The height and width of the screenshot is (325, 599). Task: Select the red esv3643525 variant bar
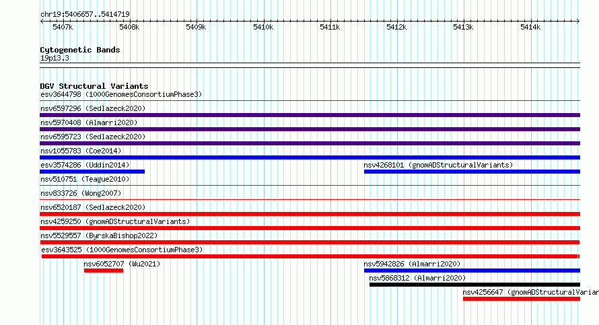pyautogui.click(x=310, y=256)
